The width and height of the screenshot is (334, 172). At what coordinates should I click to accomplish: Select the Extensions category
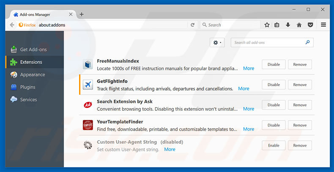[35, 62]
